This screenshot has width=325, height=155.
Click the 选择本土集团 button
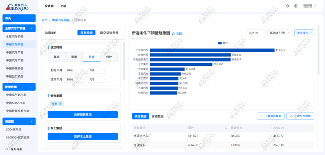[x=83, y=136]
